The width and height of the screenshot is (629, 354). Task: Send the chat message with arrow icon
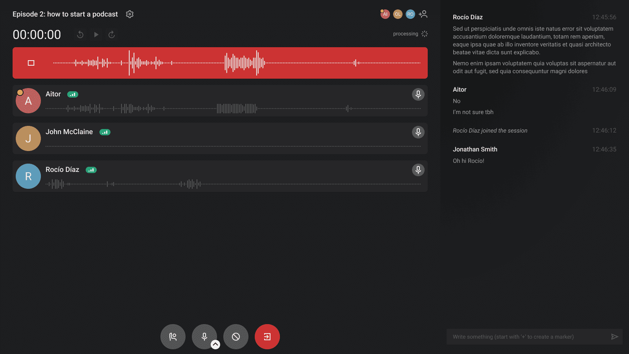coord(615,337)
